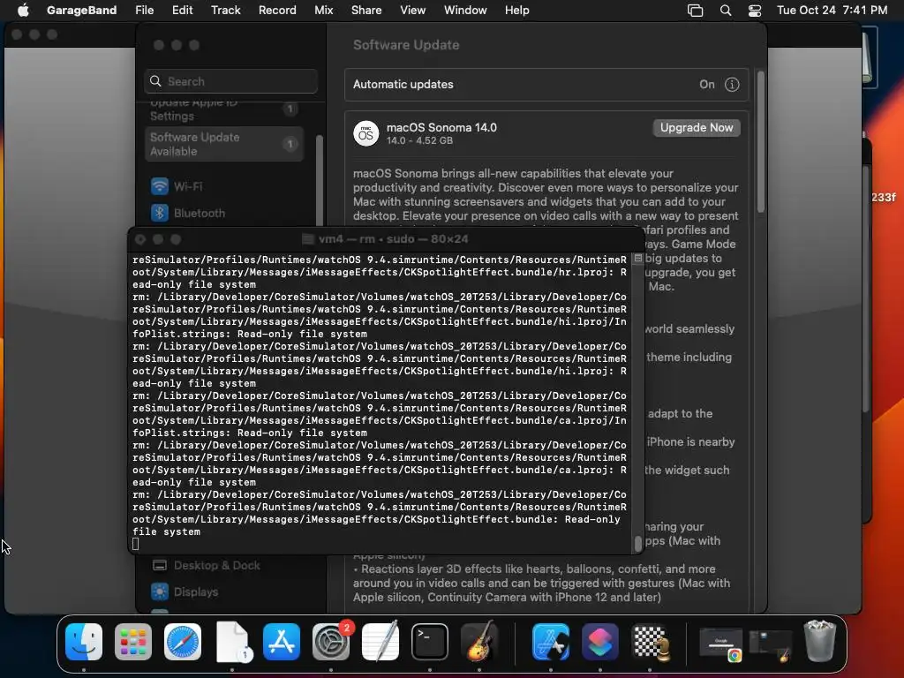Open Finder from the Dock
The image size is (904, 678).
click(x=84, y=642)
